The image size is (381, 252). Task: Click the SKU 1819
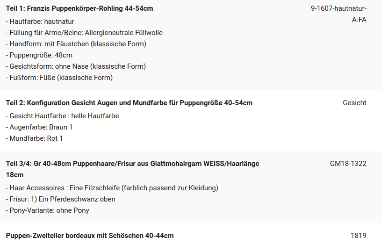point(359,236)
